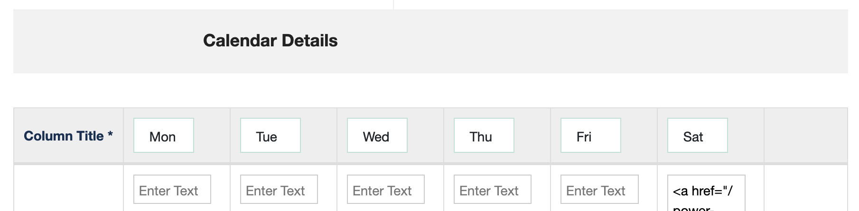Click the Calendar Details heading

pyautogui.click(x=270, y=41)
